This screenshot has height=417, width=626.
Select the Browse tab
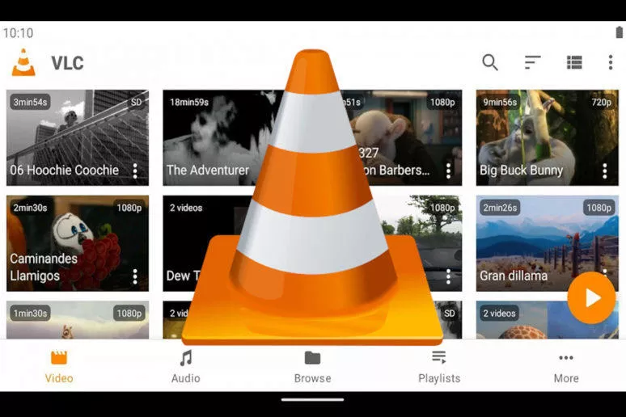click(x=313, y=366)
